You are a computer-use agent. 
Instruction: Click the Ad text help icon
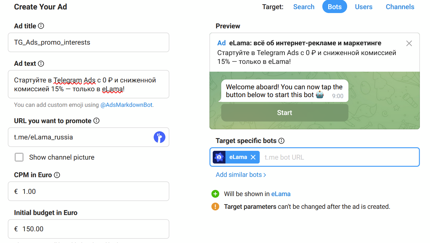[x=41, y=64]
